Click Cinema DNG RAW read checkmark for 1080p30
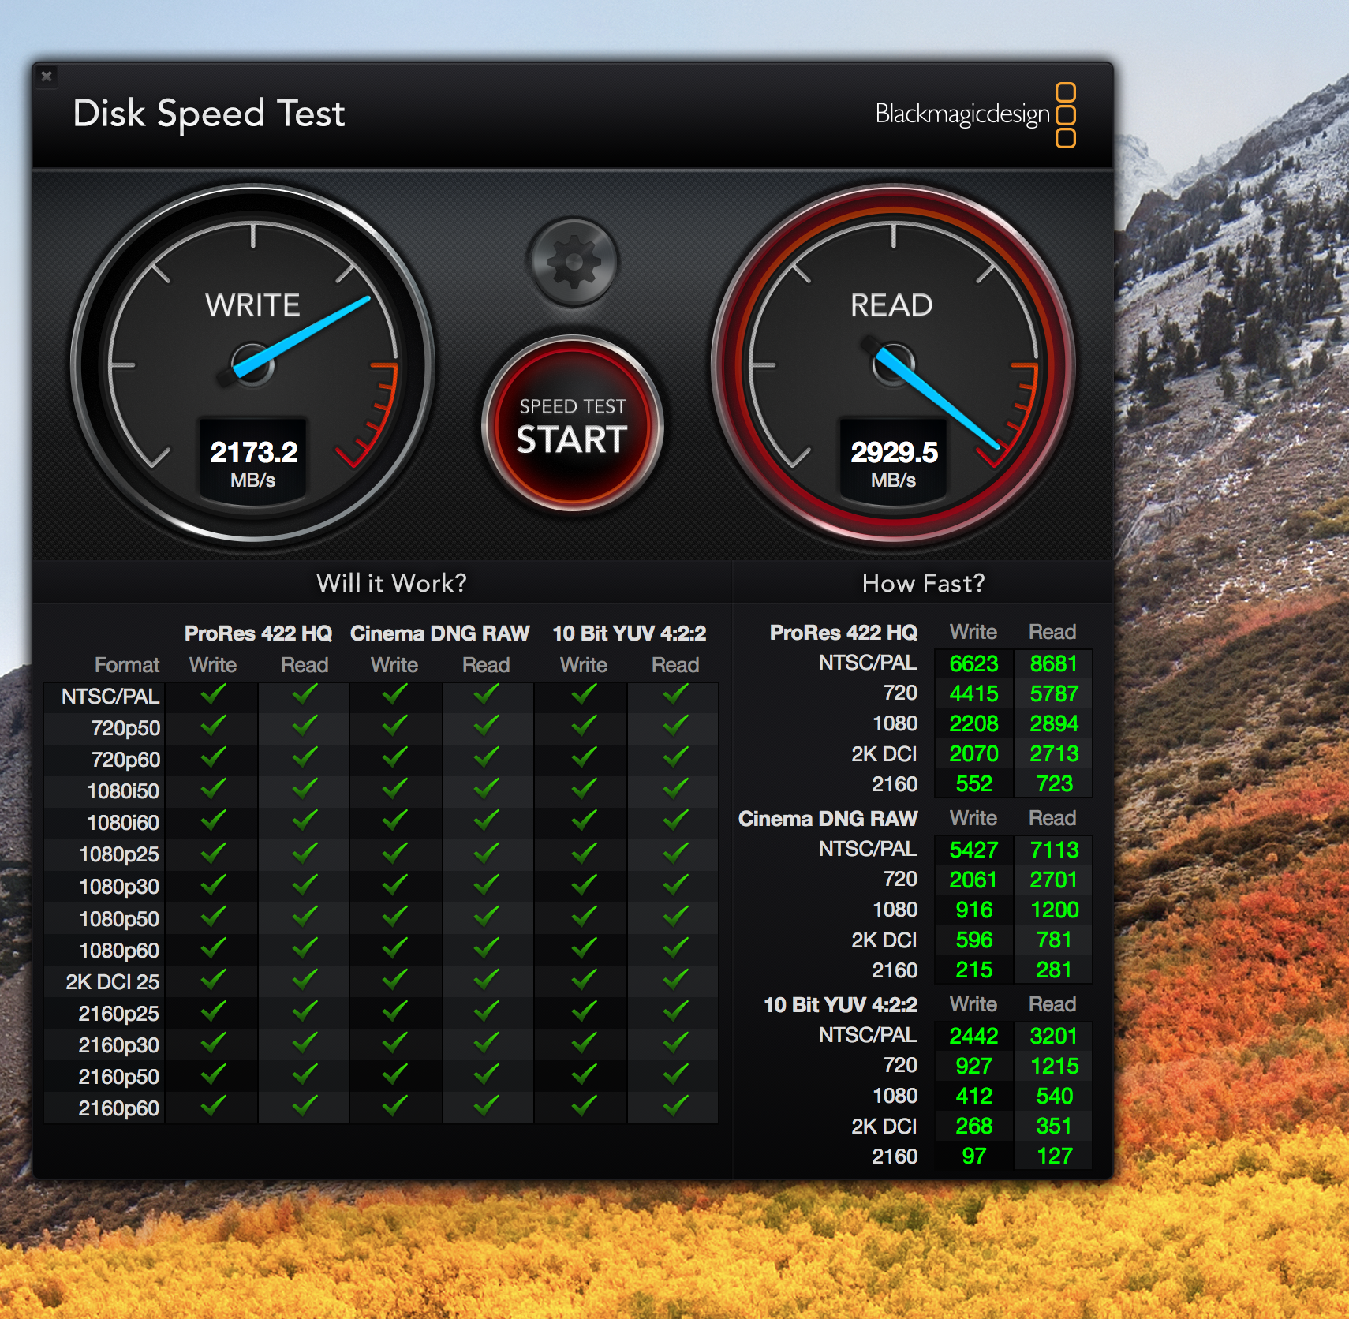The width and height of the screenshot is (1349, 1319). [x=486, y=884]
